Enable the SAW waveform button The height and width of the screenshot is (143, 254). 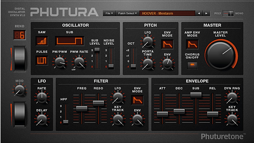[42, 41]
